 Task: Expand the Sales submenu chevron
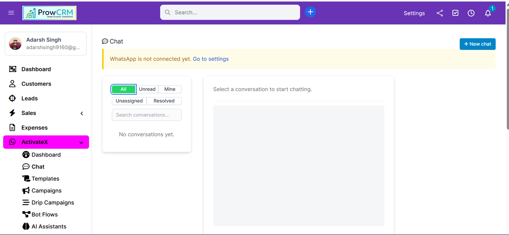(82, 113)
